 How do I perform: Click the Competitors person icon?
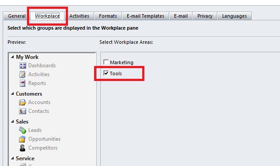point(23,148)
